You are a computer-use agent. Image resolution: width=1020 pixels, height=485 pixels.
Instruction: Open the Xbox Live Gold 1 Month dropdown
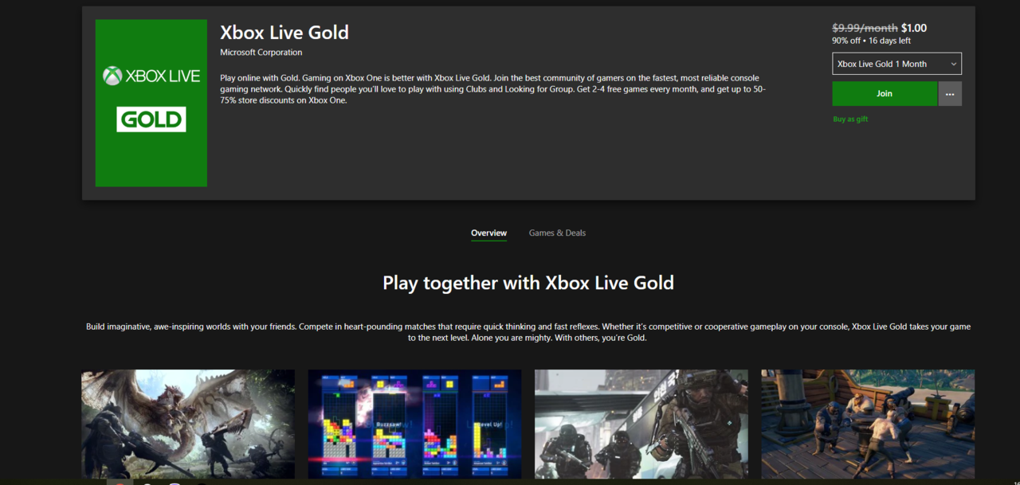tap(896, 64)
